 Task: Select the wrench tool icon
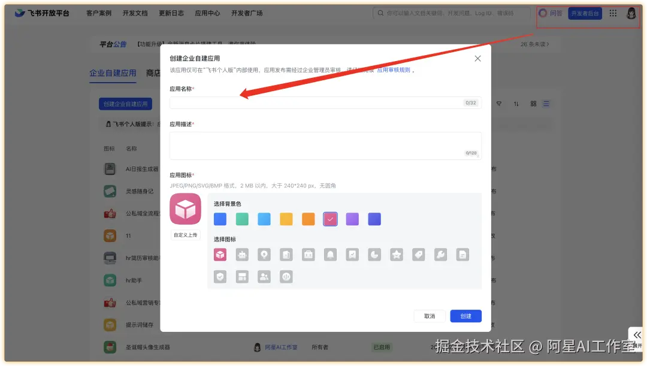[440, 255]
